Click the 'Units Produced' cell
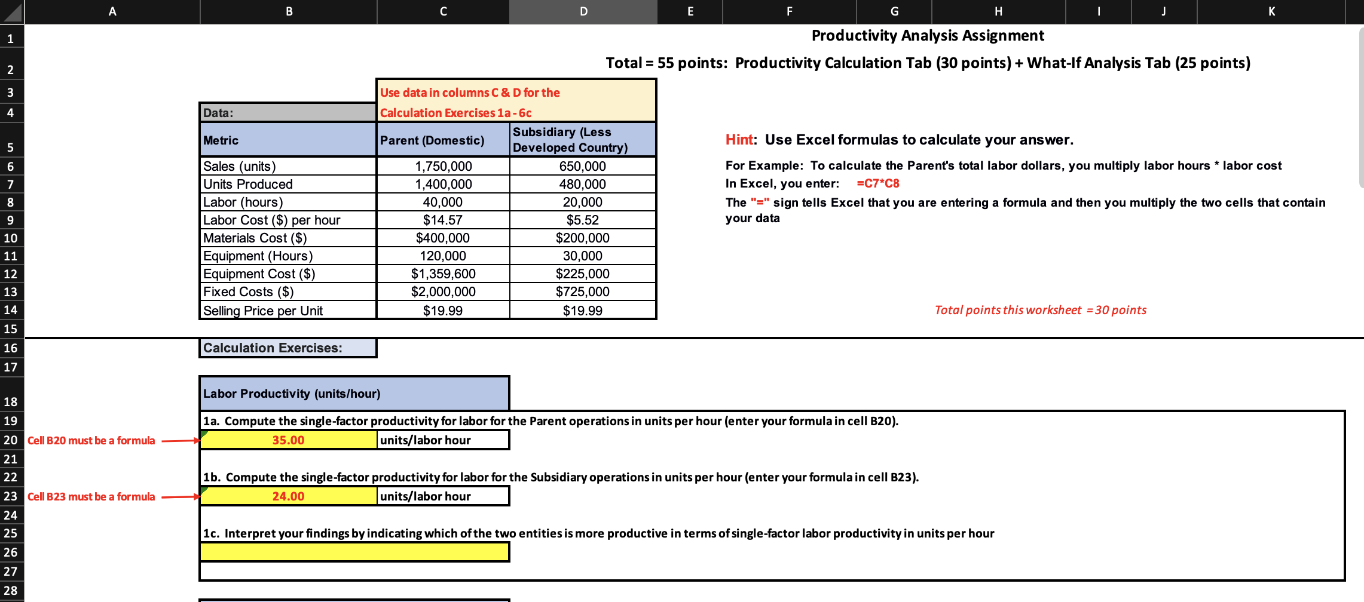Viewport: 1364px width, 602px height. 288,184
